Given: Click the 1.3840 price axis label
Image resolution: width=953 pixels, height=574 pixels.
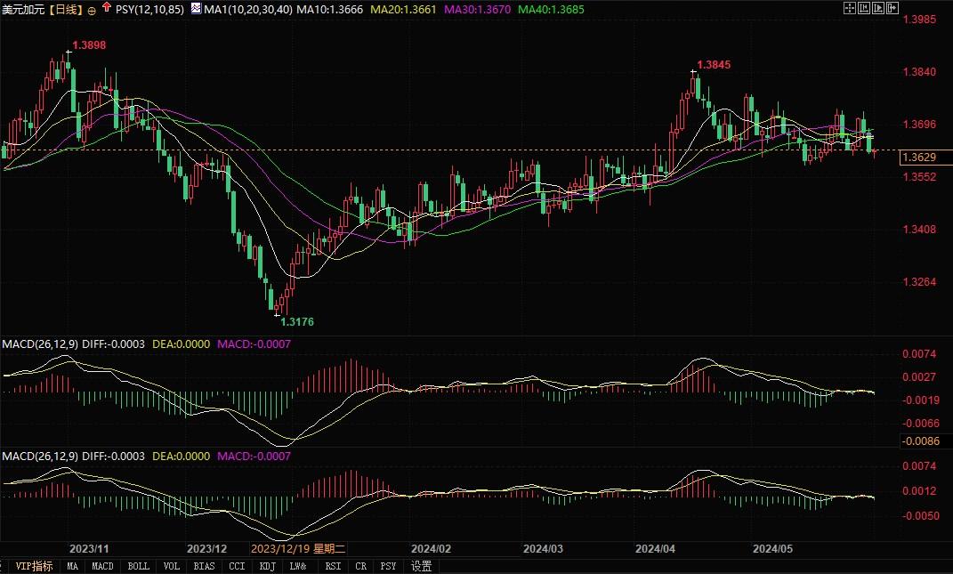Looking at the screenshot, I should (919, 72).
